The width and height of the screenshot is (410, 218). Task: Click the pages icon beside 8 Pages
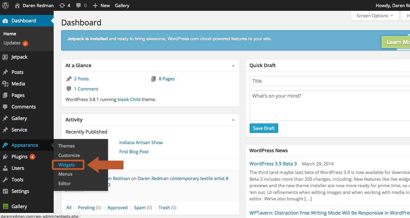click(154, 79)
